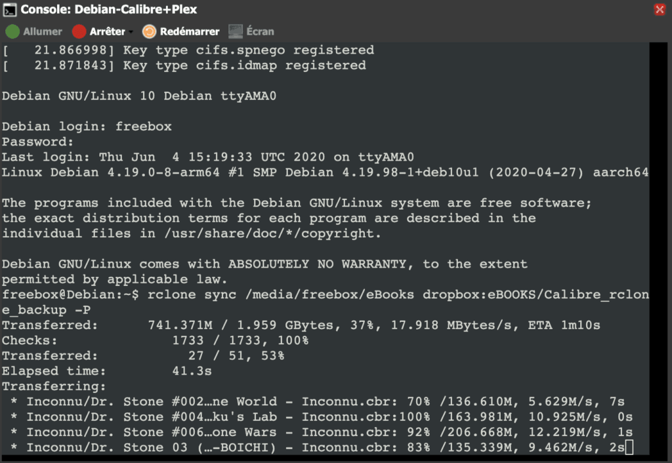Click the orange Redémarrer restart icon
The image size is (672, 463).
click(149, 31)
